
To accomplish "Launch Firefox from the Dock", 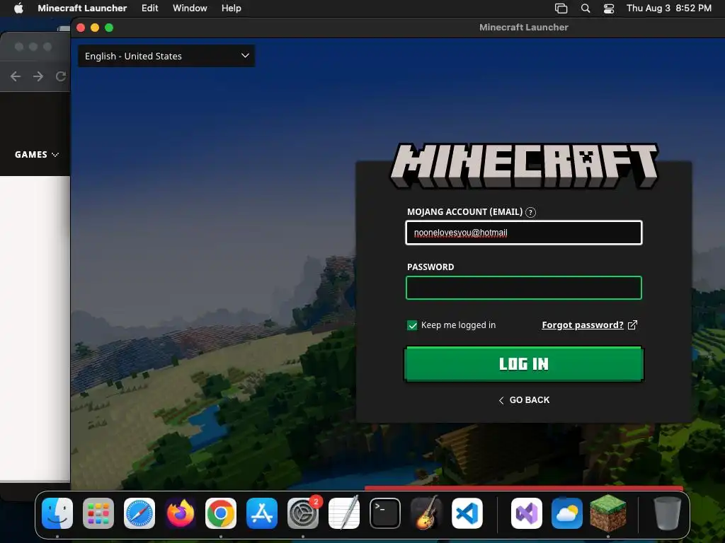I will pos(181,513).
